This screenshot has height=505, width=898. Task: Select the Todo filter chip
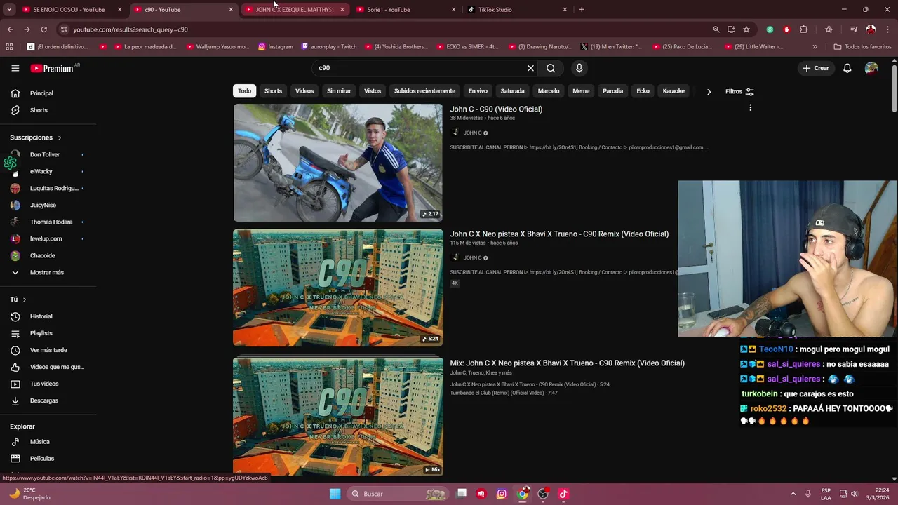244,91
